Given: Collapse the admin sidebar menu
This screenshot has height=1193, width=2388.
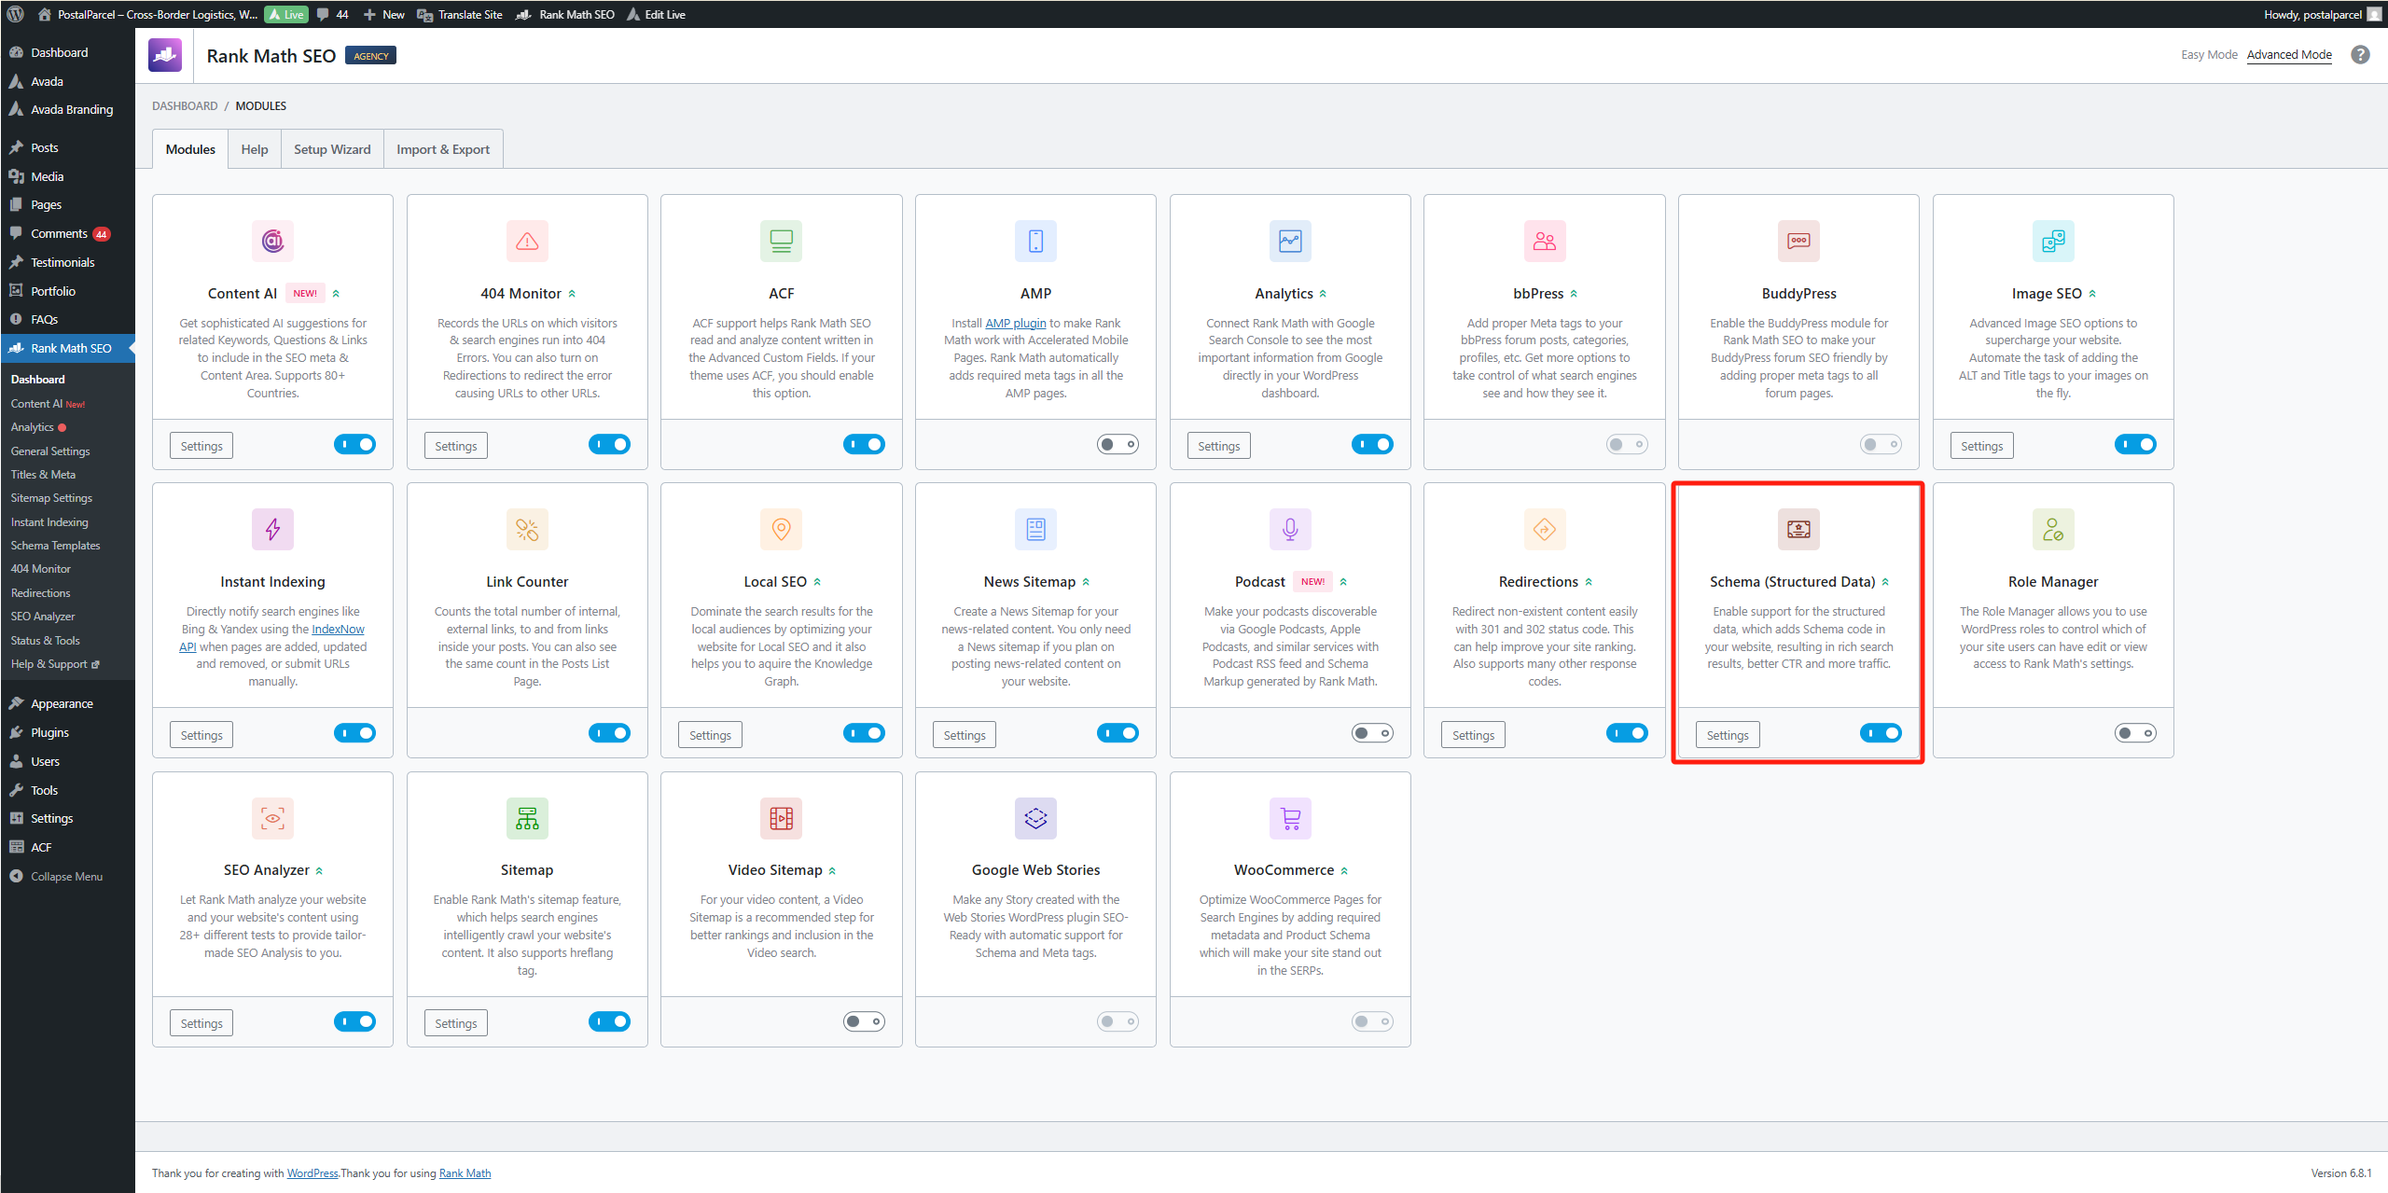Looking at the screenshot, I should [x=56, y=876].
